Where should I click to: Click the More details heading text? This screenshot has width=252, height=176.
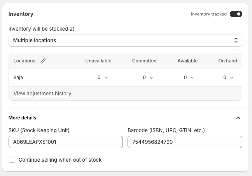22,118
